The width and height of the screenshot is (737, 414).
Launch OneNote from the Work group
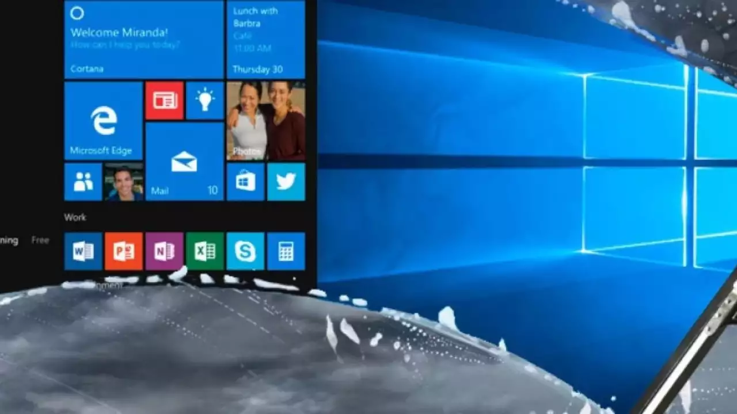pos(165,251)
